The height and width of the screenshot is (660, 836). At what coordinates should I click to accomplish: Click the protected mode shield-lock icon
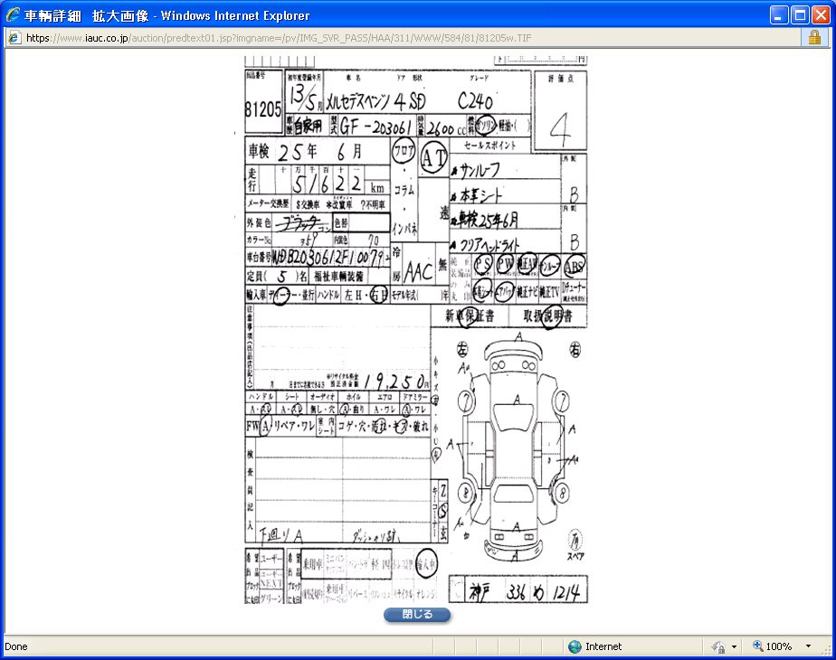[719, 646]
